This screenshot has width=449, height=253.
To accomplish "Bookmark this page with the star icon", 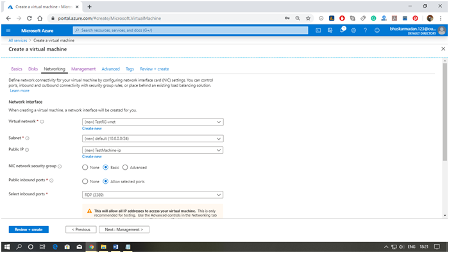I will tap(308, 19).
